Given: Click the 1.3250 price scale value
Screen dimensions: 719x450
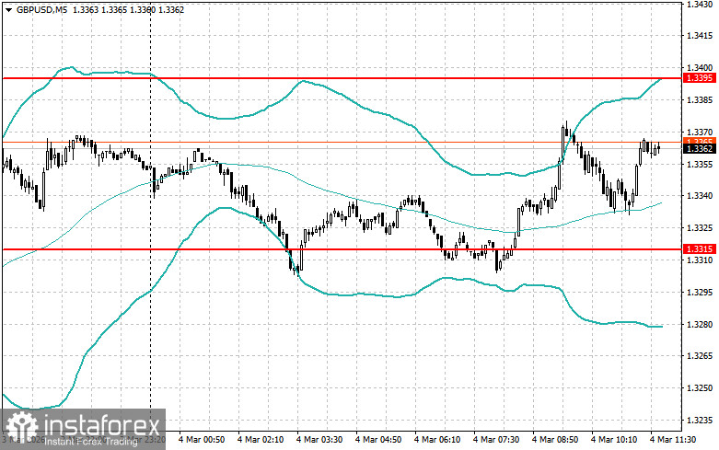Looking at the screenshot, I should tap(700, 388).
